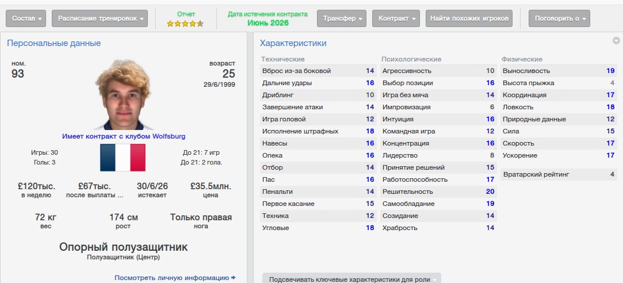
Task: Click the contract expiry date Июнь 2026
Action: [267, 23]
